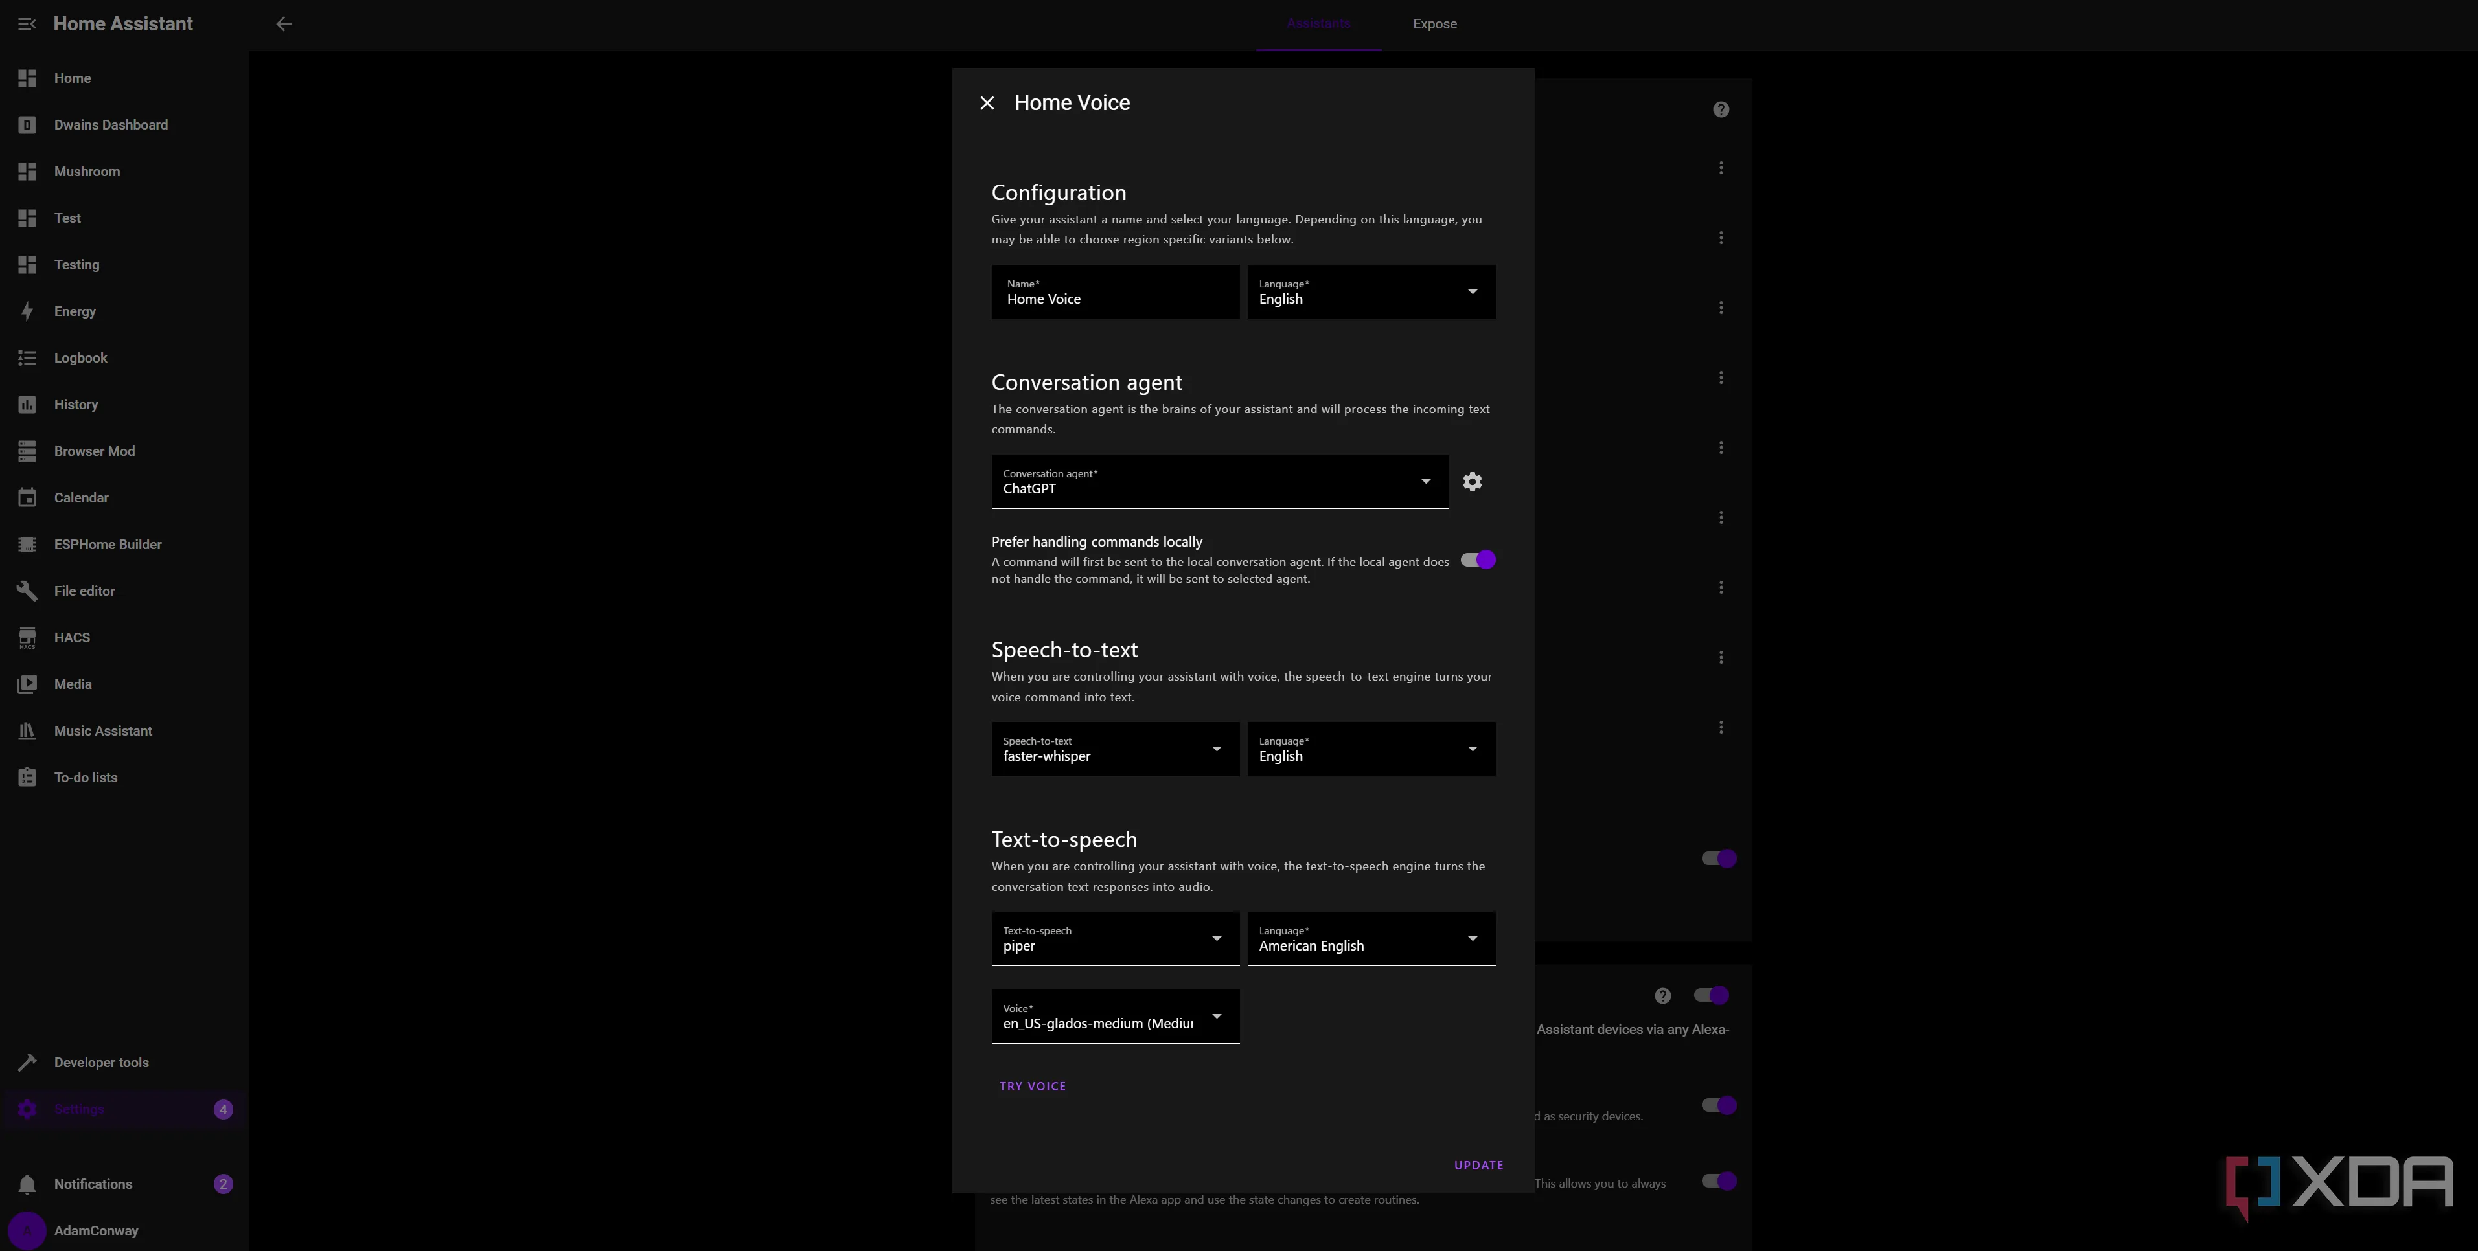Click the Try Voice button

tap(1032, 1087)
